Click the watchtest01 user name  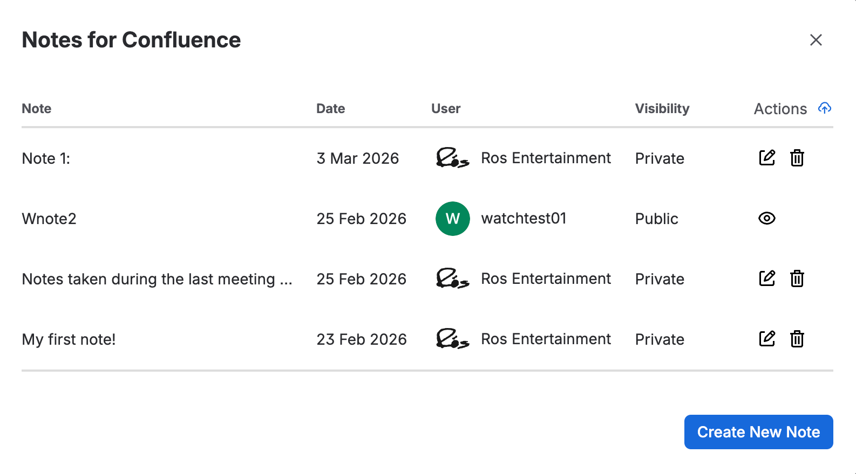[524, 218]
